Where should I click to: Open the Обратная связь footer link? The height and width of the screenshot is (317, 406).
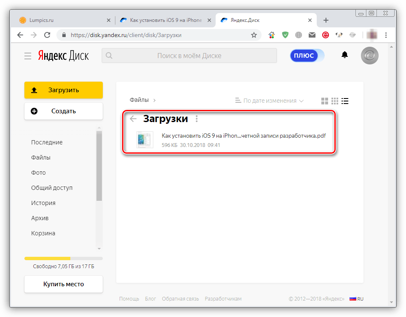tap(181, 299)
